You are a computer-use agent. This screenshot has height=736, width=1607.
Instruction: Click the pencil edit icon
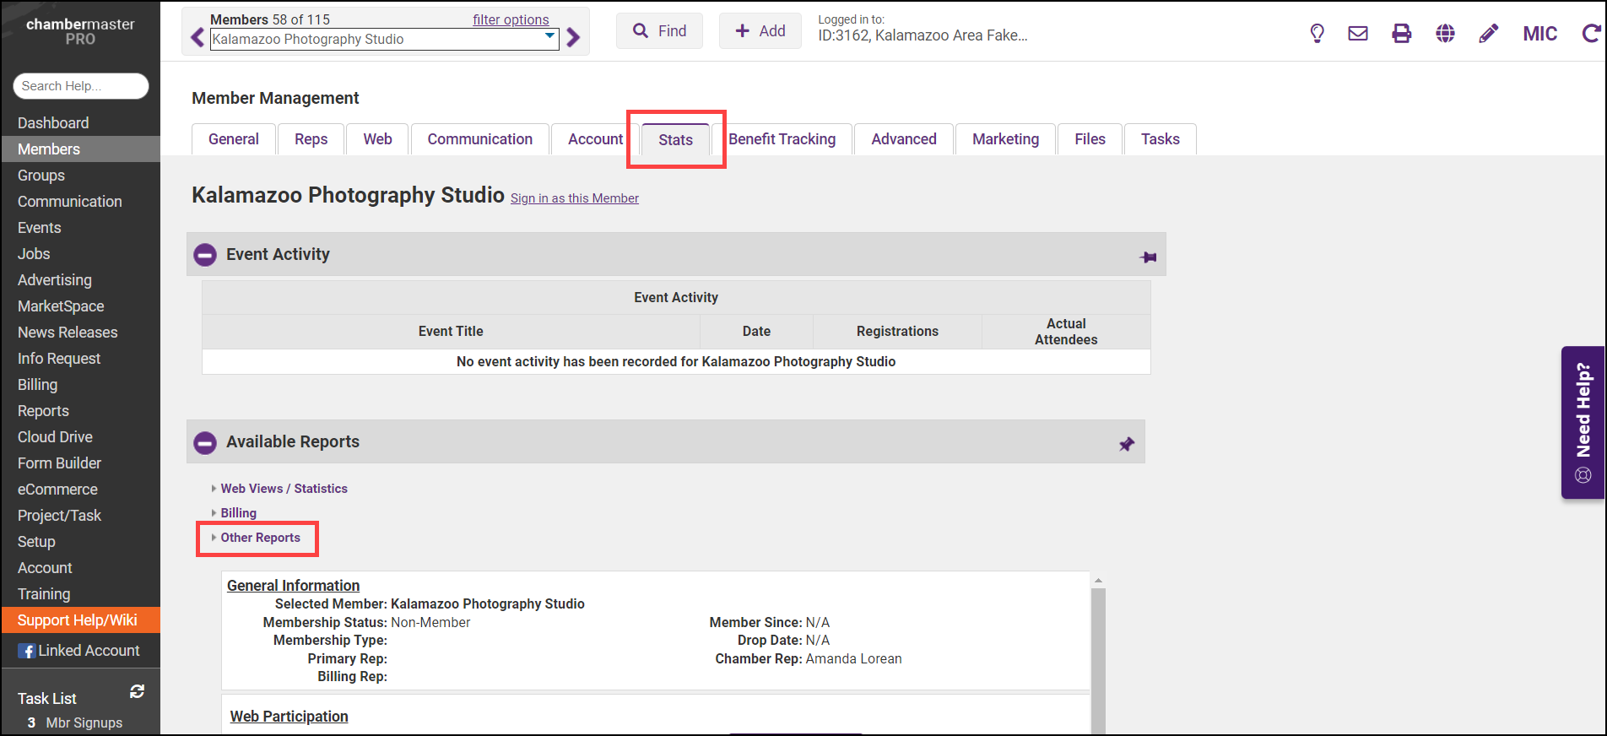click(1489, 34)
